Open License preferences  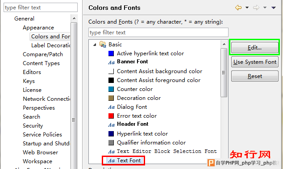pos(32,90)
